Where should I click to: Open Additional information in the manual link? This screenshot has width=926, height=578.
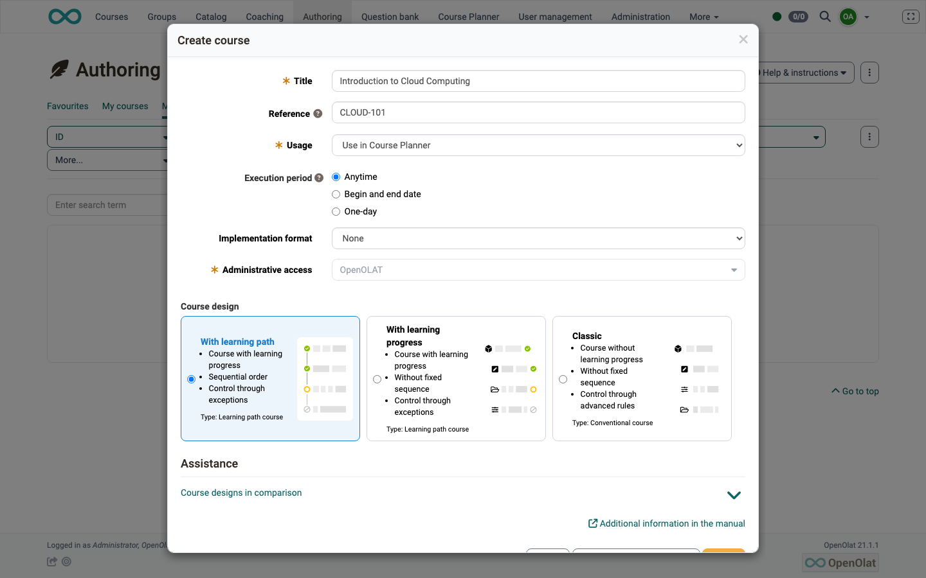coord(667,523)
